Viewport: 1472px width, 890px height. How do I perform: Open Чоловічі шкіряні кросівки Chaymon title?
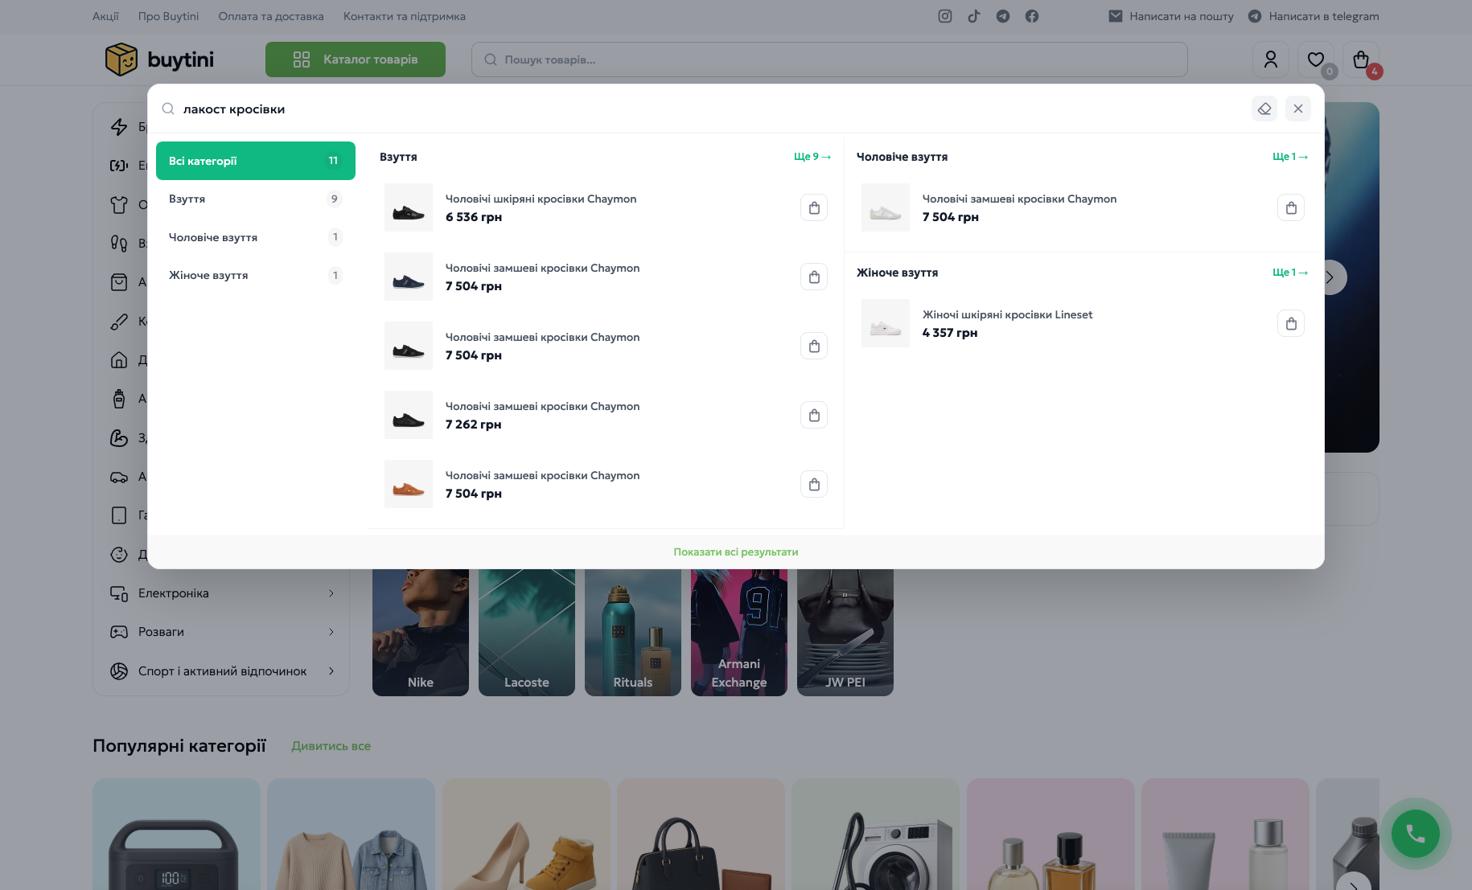click(x=541, y=199)
